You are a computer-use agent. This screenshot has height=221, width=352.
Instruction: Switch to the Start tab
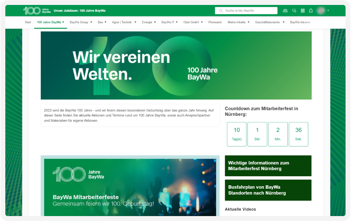[x=27, y=22]
